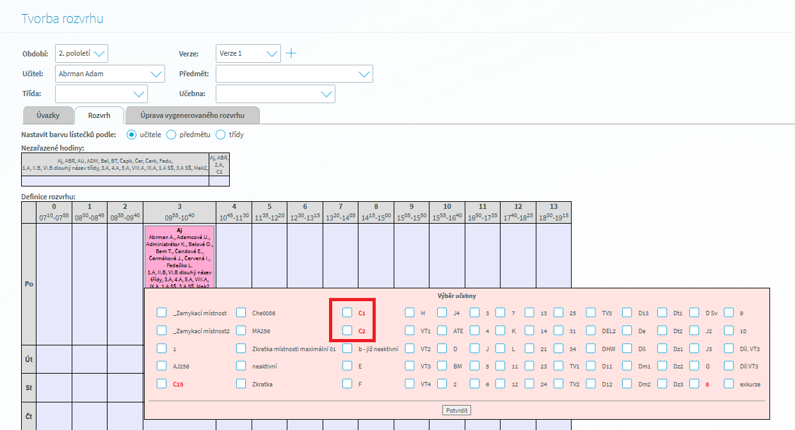Tick the Che0056 room checkbox

[241, 313]
